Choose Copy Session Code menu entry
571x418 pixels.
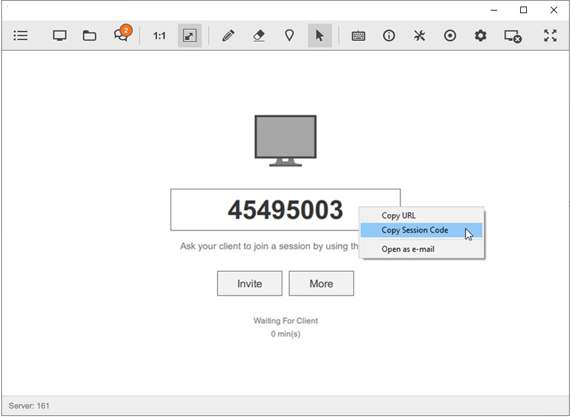tap(415, 230)
